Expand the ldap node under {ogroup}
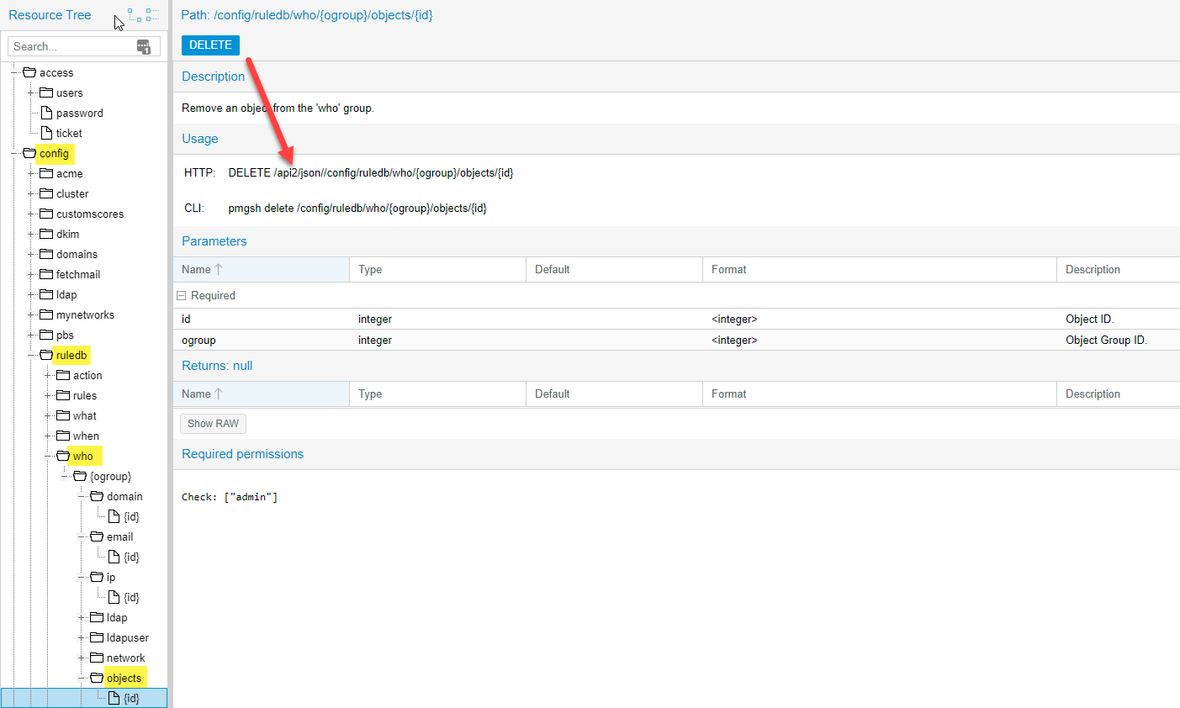 click(82, 617)
